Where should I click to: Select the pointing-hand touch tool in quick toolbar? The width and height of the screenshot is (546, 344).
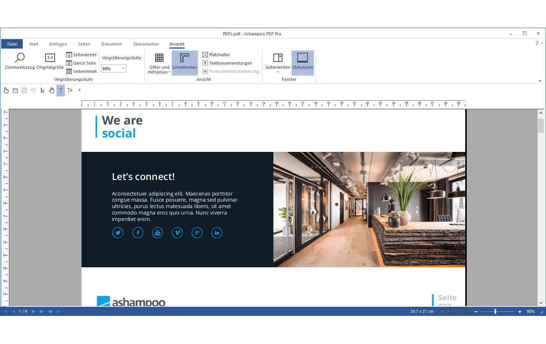(x=6, y=90)
